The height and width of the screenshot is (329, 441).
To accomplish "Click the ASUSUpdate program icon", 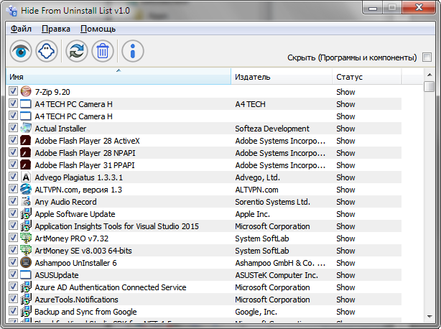I will coord(26,274).
